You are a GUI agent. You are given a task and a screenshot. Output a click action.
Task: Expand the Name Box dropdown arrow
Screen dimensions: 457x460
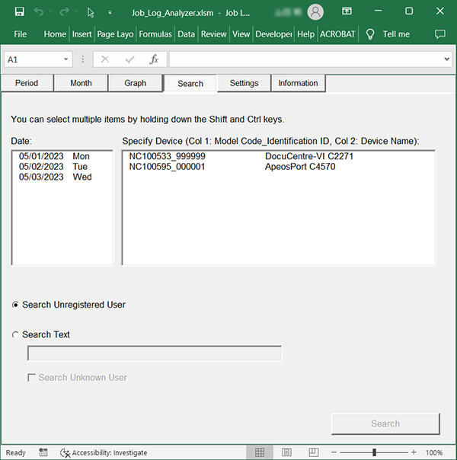[66, 59]
